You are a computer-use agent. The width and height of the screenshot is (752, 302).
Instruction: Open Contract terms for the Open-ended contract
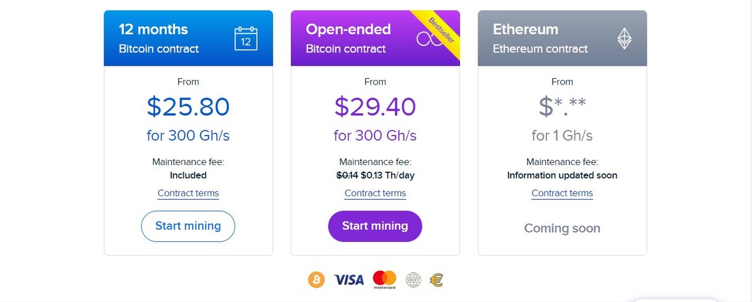click(x=375, y=193)
